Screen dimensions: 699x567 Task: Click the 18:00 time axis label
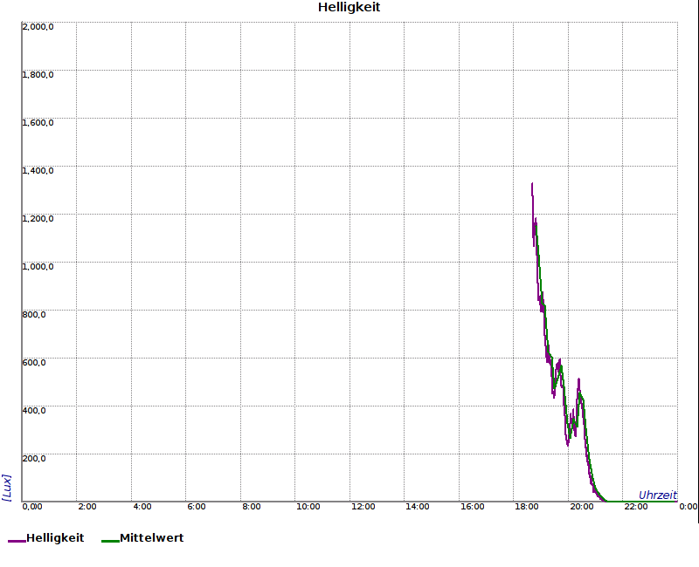527,507
